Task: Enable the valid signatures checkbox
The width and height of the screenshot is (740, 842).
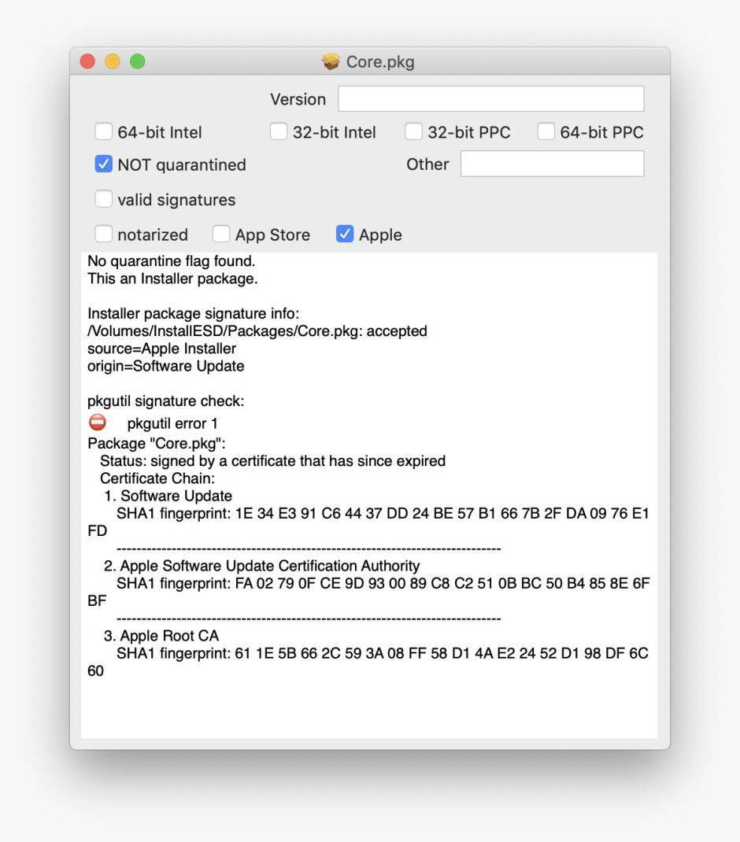Action: [x=103, y=199]
